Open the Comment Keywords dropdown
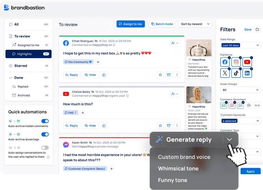This screenshot has height=190, width=263. point(240,121)
